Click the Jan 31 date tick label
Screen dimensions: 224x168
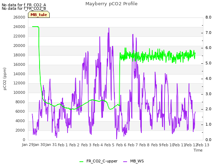(x=51, y=145)
